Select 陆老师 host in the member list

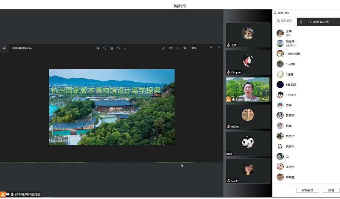click(x=290, y=43)
